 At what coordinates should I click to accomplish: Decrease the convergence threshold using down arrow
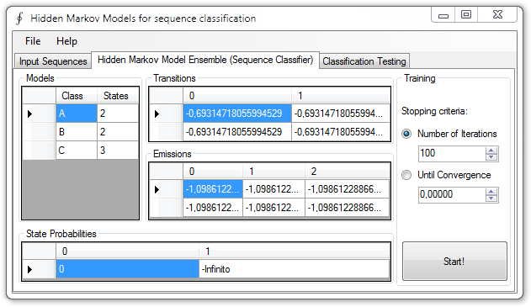(491, 198)
